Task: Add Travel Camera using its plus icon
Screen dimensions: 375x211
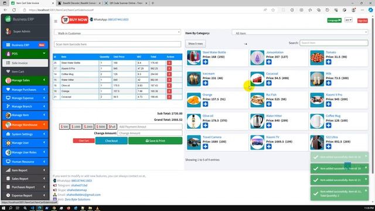Action: (205, 147)
